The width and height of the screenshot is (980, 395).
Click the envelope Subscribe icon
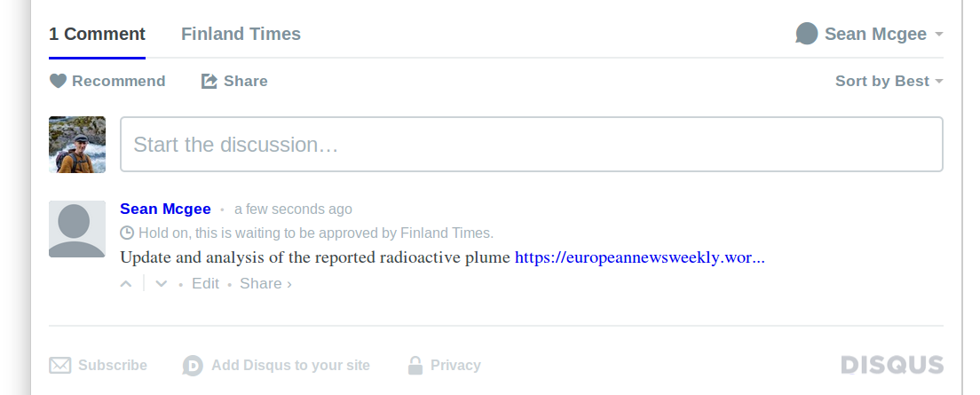pyautogui.click(x=59, y=365)
